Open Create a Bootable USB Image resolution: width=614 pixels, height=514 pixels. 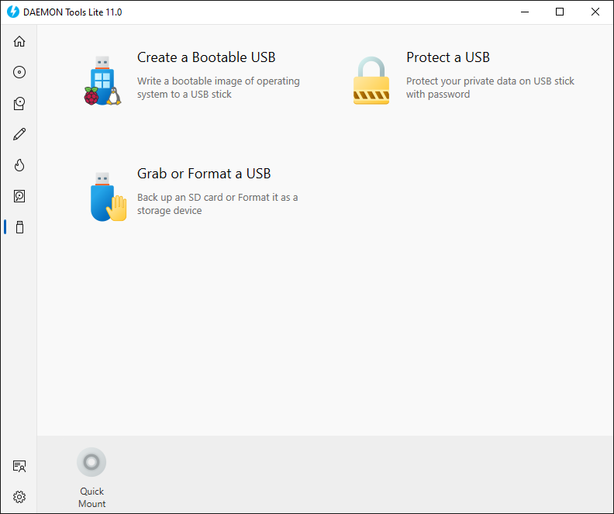click(206, 57)
